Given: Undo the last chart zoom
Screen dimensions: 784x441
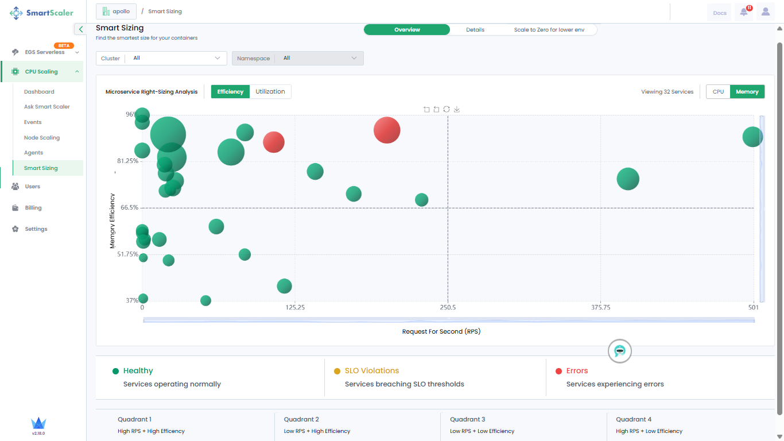Looking at the screenshot, I should (x=436, y=109).
